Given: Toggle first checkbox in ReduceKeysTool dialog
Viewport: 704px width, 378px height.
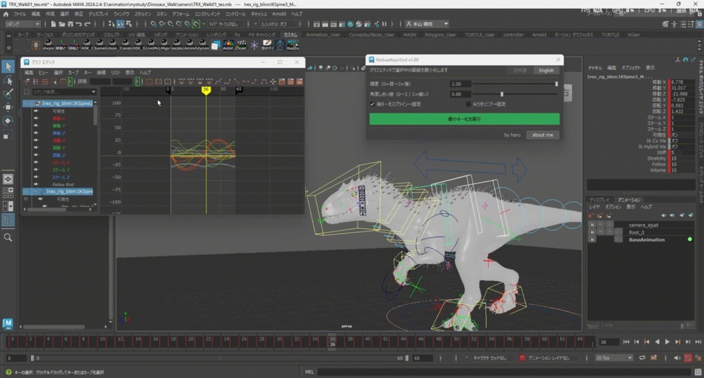Looking at the screenshot, I should [372, 104].
